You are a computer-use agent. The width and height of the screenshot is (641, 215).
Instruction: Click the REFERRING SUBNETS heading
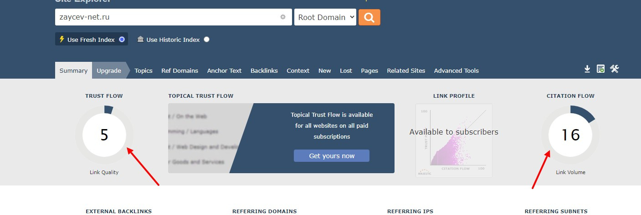click(x=556, y=211)
